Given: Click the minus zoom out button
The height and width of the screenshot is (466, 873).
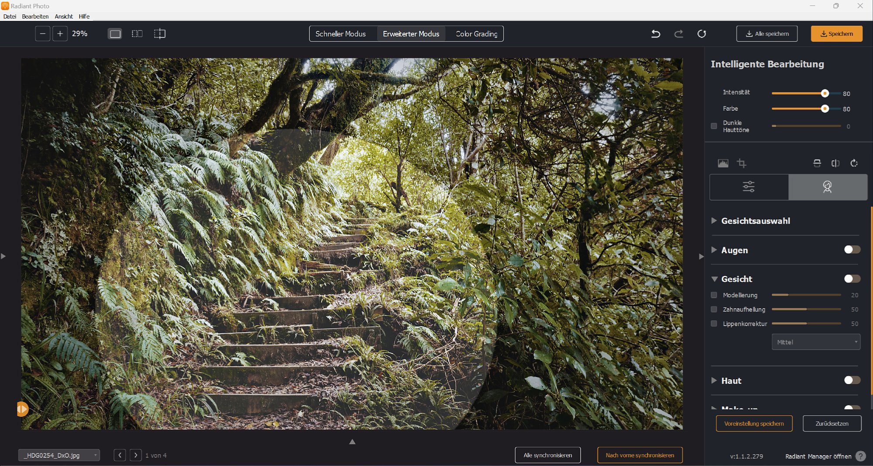Looking at the screenshot, I should [42, 34].
